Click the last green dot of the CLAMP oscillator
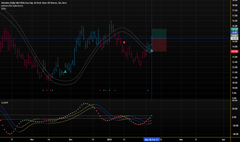 coord(152,116)
